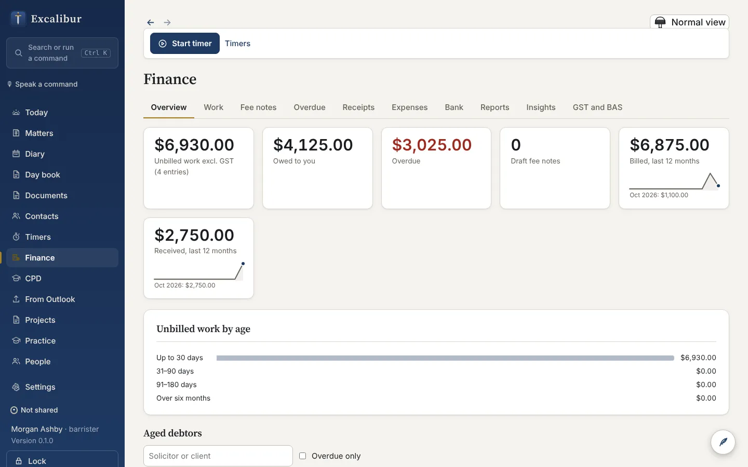Click the Practice icon in sidebar
This screenshot has width=748, height=467.
tap(16, 341)
